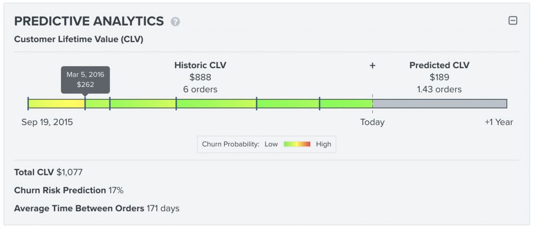
Task: Click the Sep 19, 2015 start date label
Action: (x=47, y=122)
